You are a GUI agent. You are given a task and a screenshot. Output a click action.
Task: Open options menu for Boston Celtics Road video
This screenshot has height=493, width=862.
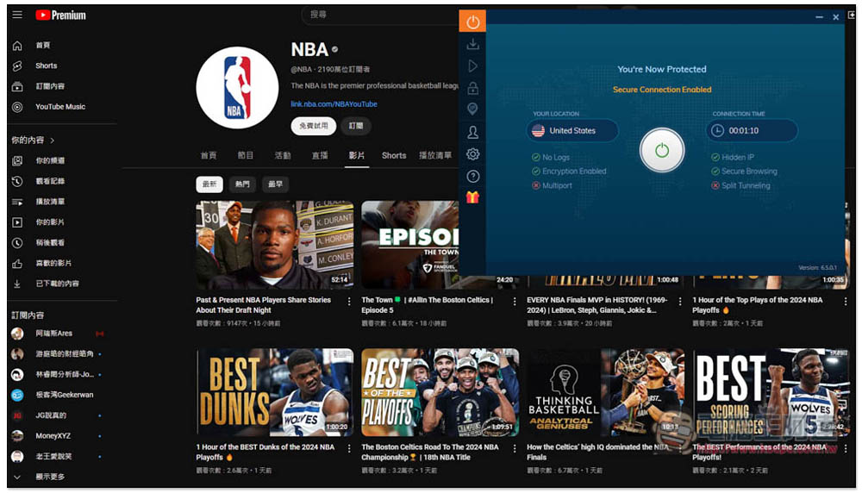515,448
